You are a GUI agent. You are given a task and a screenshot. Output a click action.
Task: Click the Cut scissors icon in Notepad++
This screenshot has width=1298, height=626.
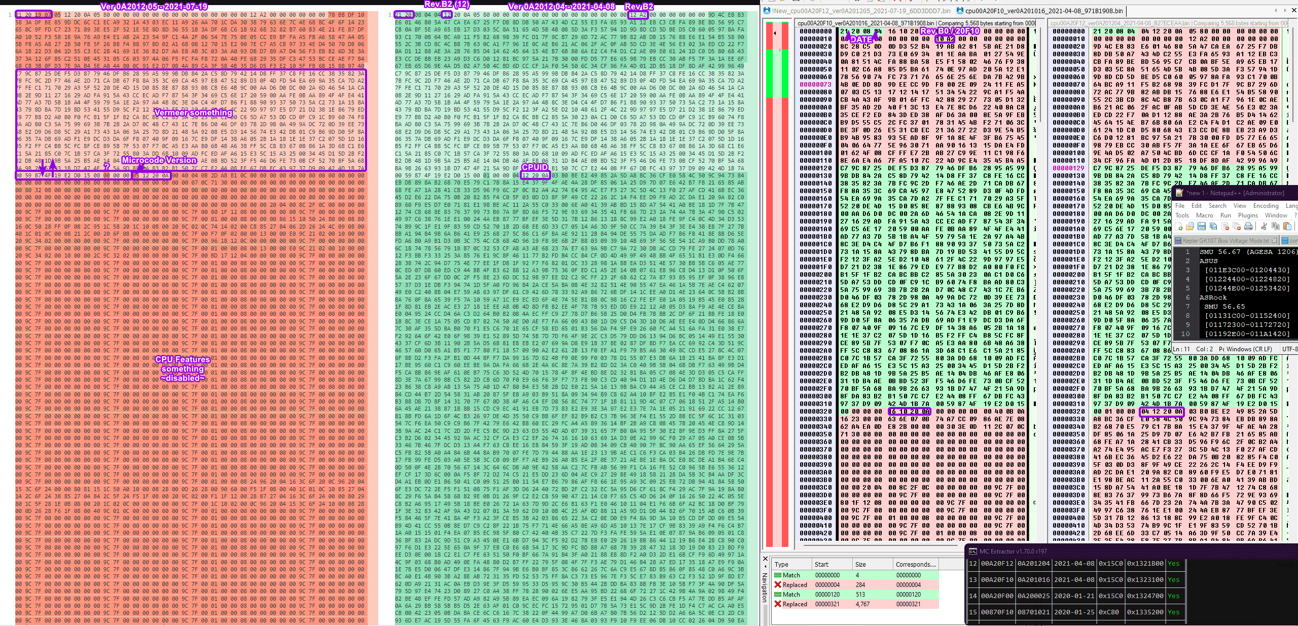(1264, 226)
